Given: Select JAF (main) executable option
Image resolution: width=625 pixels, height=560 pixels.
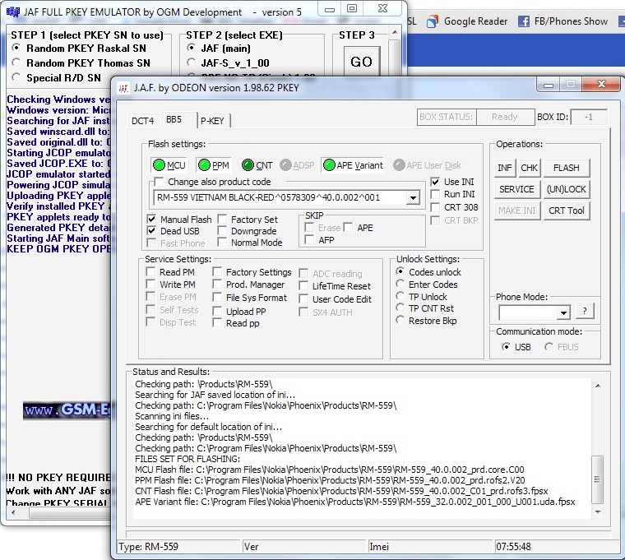Looking at the screenshot, I should pos(192,48).
